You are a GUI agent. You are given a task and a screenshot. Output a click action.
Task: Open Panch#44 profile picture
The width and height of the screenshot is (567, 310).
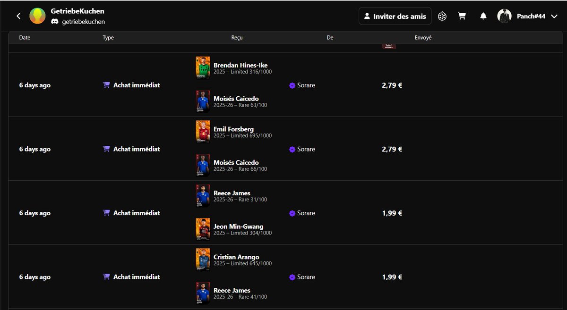[504, 16]
